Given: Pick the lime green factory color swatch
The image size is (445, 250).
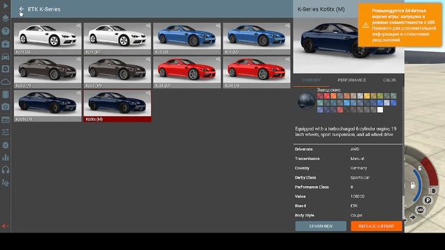Looking at the screenshot, I should pos(380,96).
